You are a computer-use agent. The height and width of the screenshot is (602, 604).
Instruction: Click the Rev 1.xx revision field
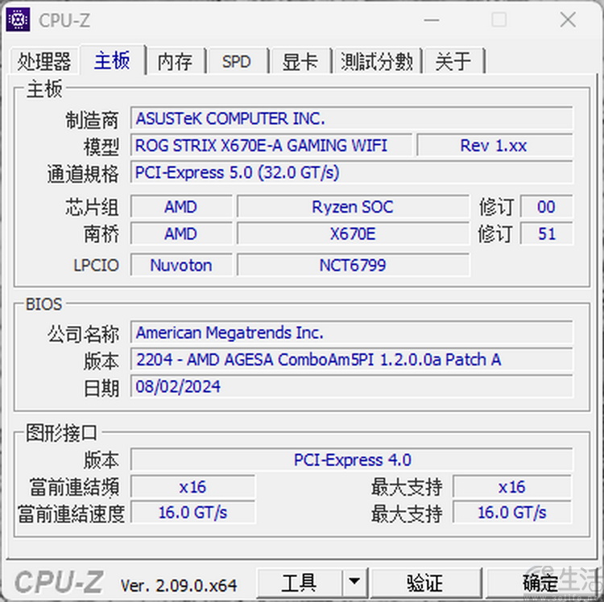(494, 146)
